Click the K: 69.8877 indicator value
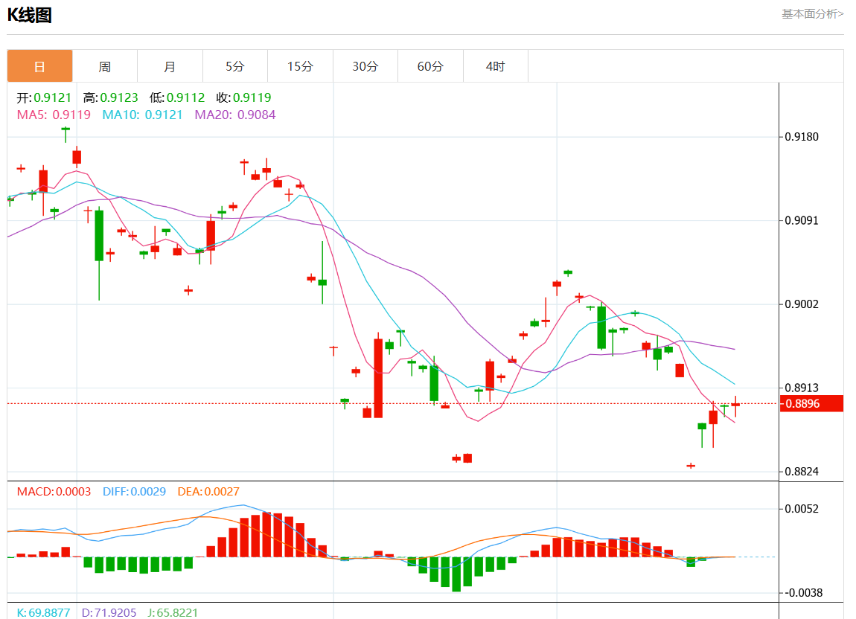856x619 pixels. point(43,612)
